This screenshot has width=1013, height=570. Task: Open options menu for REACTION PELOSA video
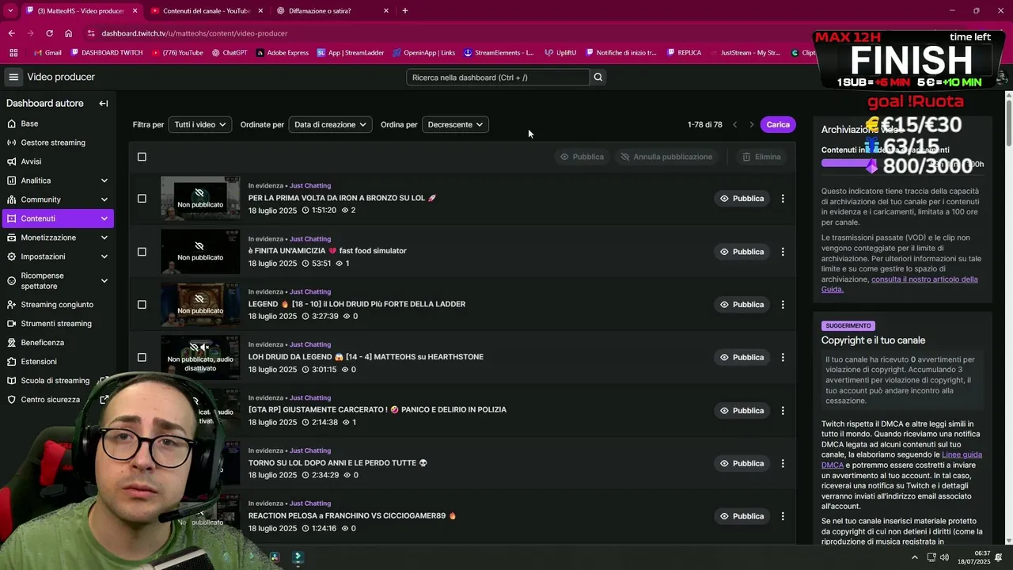point(783,516)
